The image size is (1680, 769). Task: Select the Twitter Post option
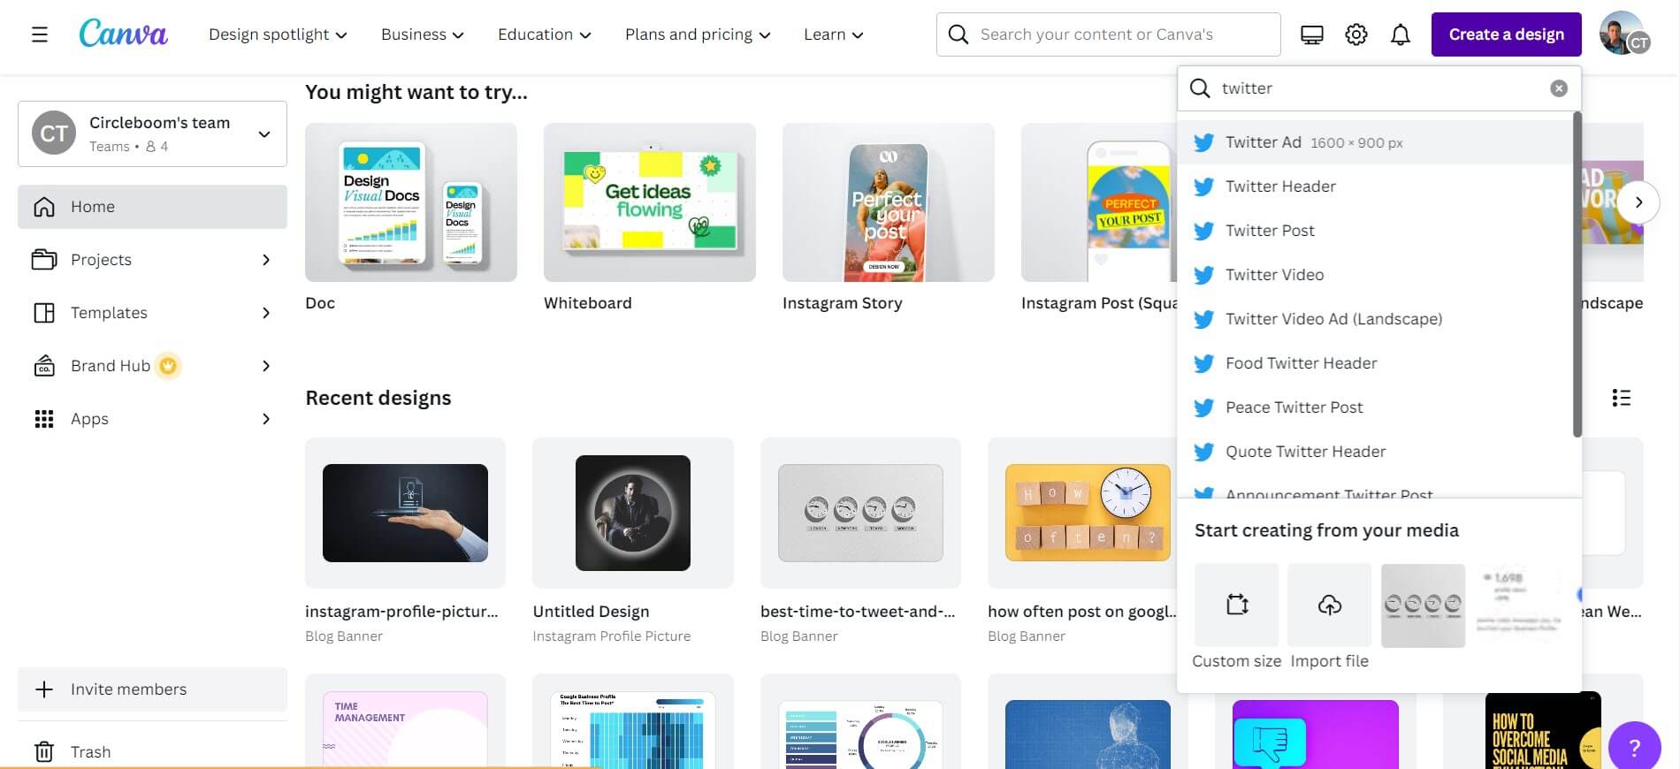(1375, 231)
